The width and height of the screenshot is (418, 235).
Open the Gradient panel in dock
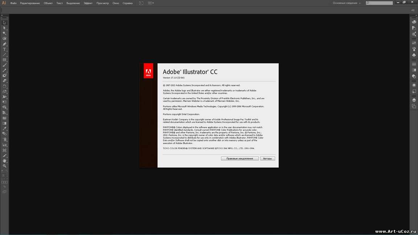point(414,70)
